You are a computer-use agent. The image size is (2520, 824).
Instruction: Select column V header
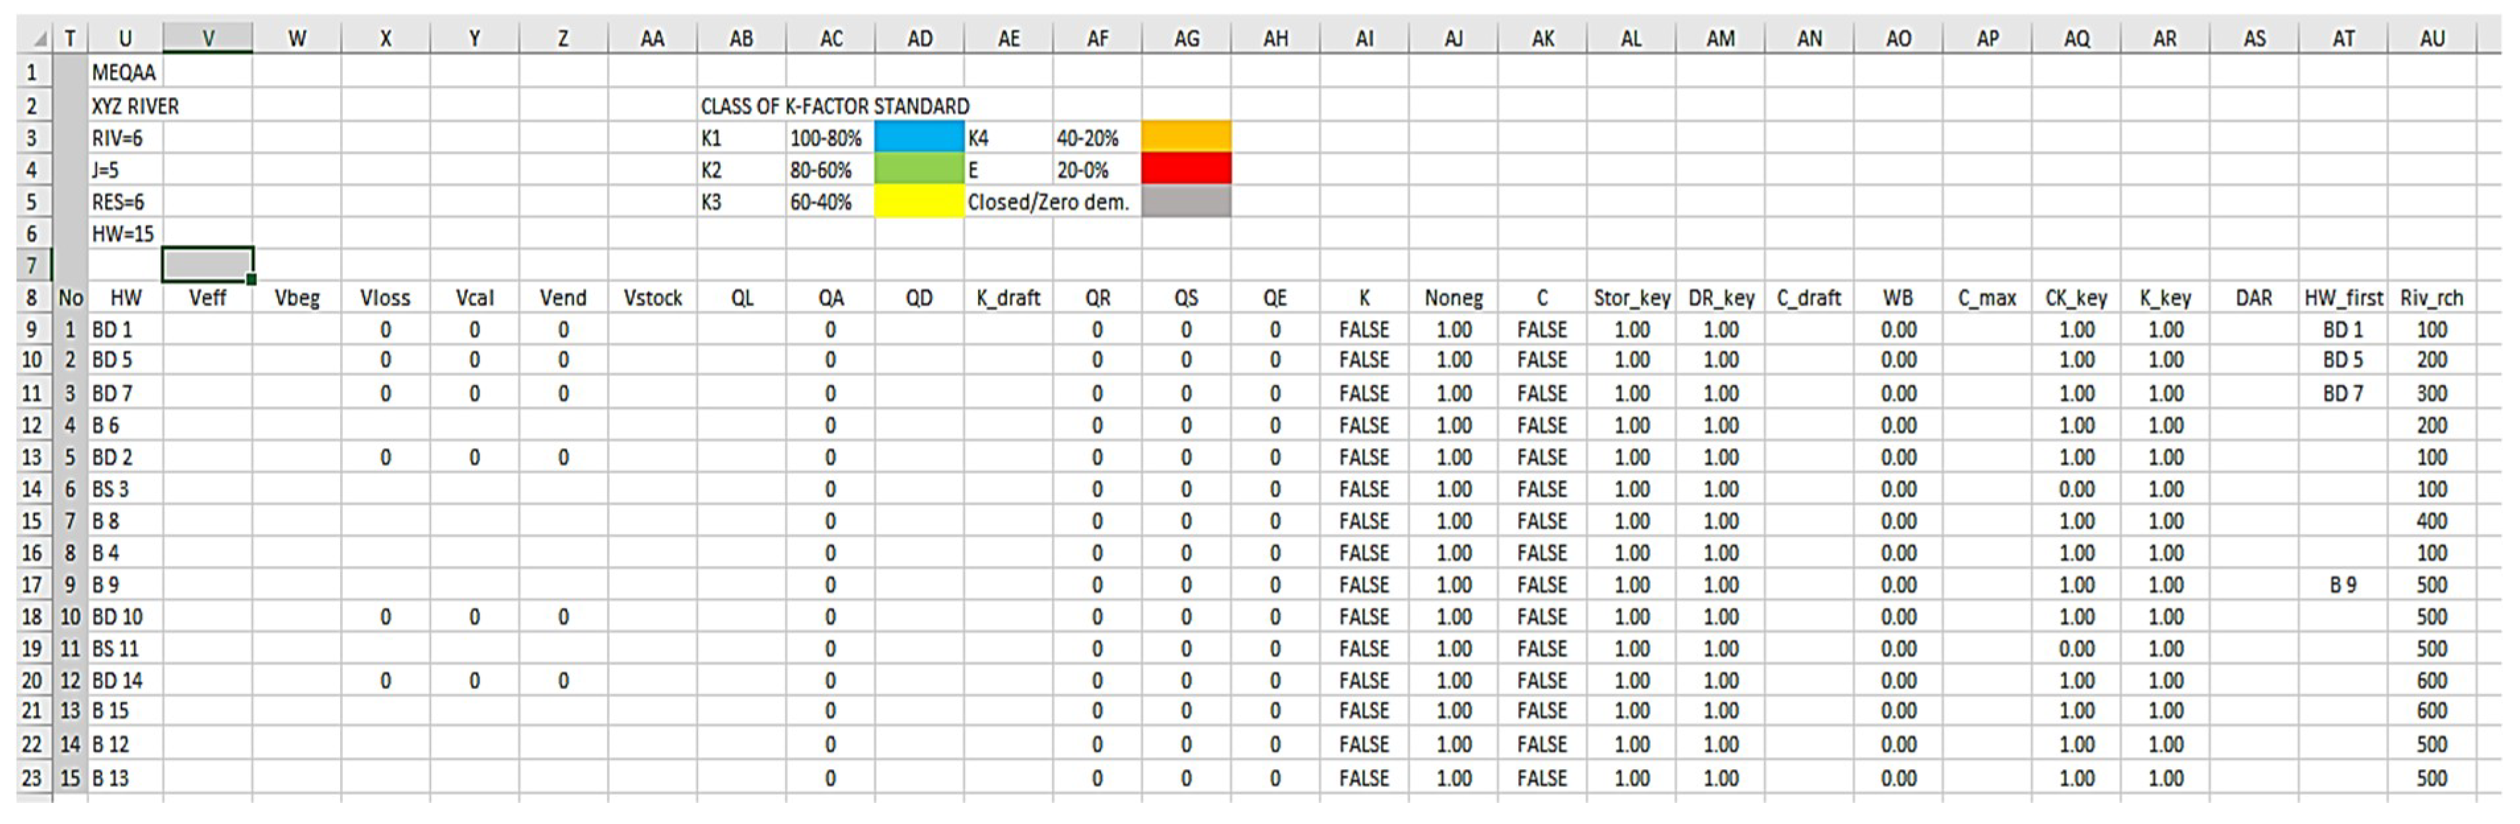pyautogui.click(x=207, y=38)
